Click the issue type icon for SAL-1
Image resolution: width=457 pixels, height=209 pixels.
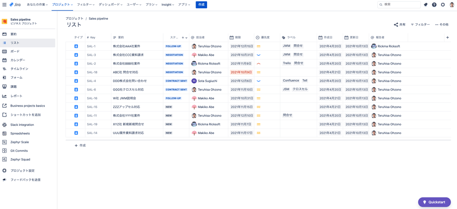(x=76, y=46)
